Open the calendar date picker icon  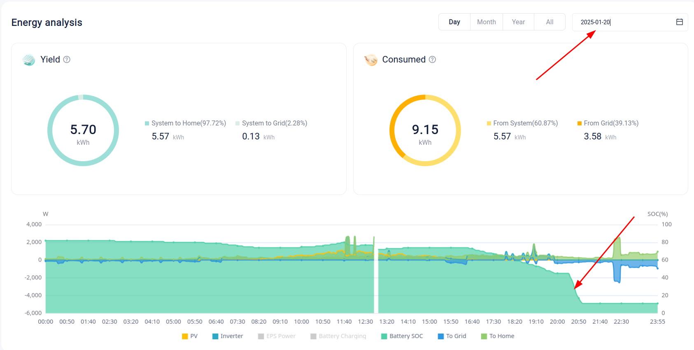pos(679,22)
